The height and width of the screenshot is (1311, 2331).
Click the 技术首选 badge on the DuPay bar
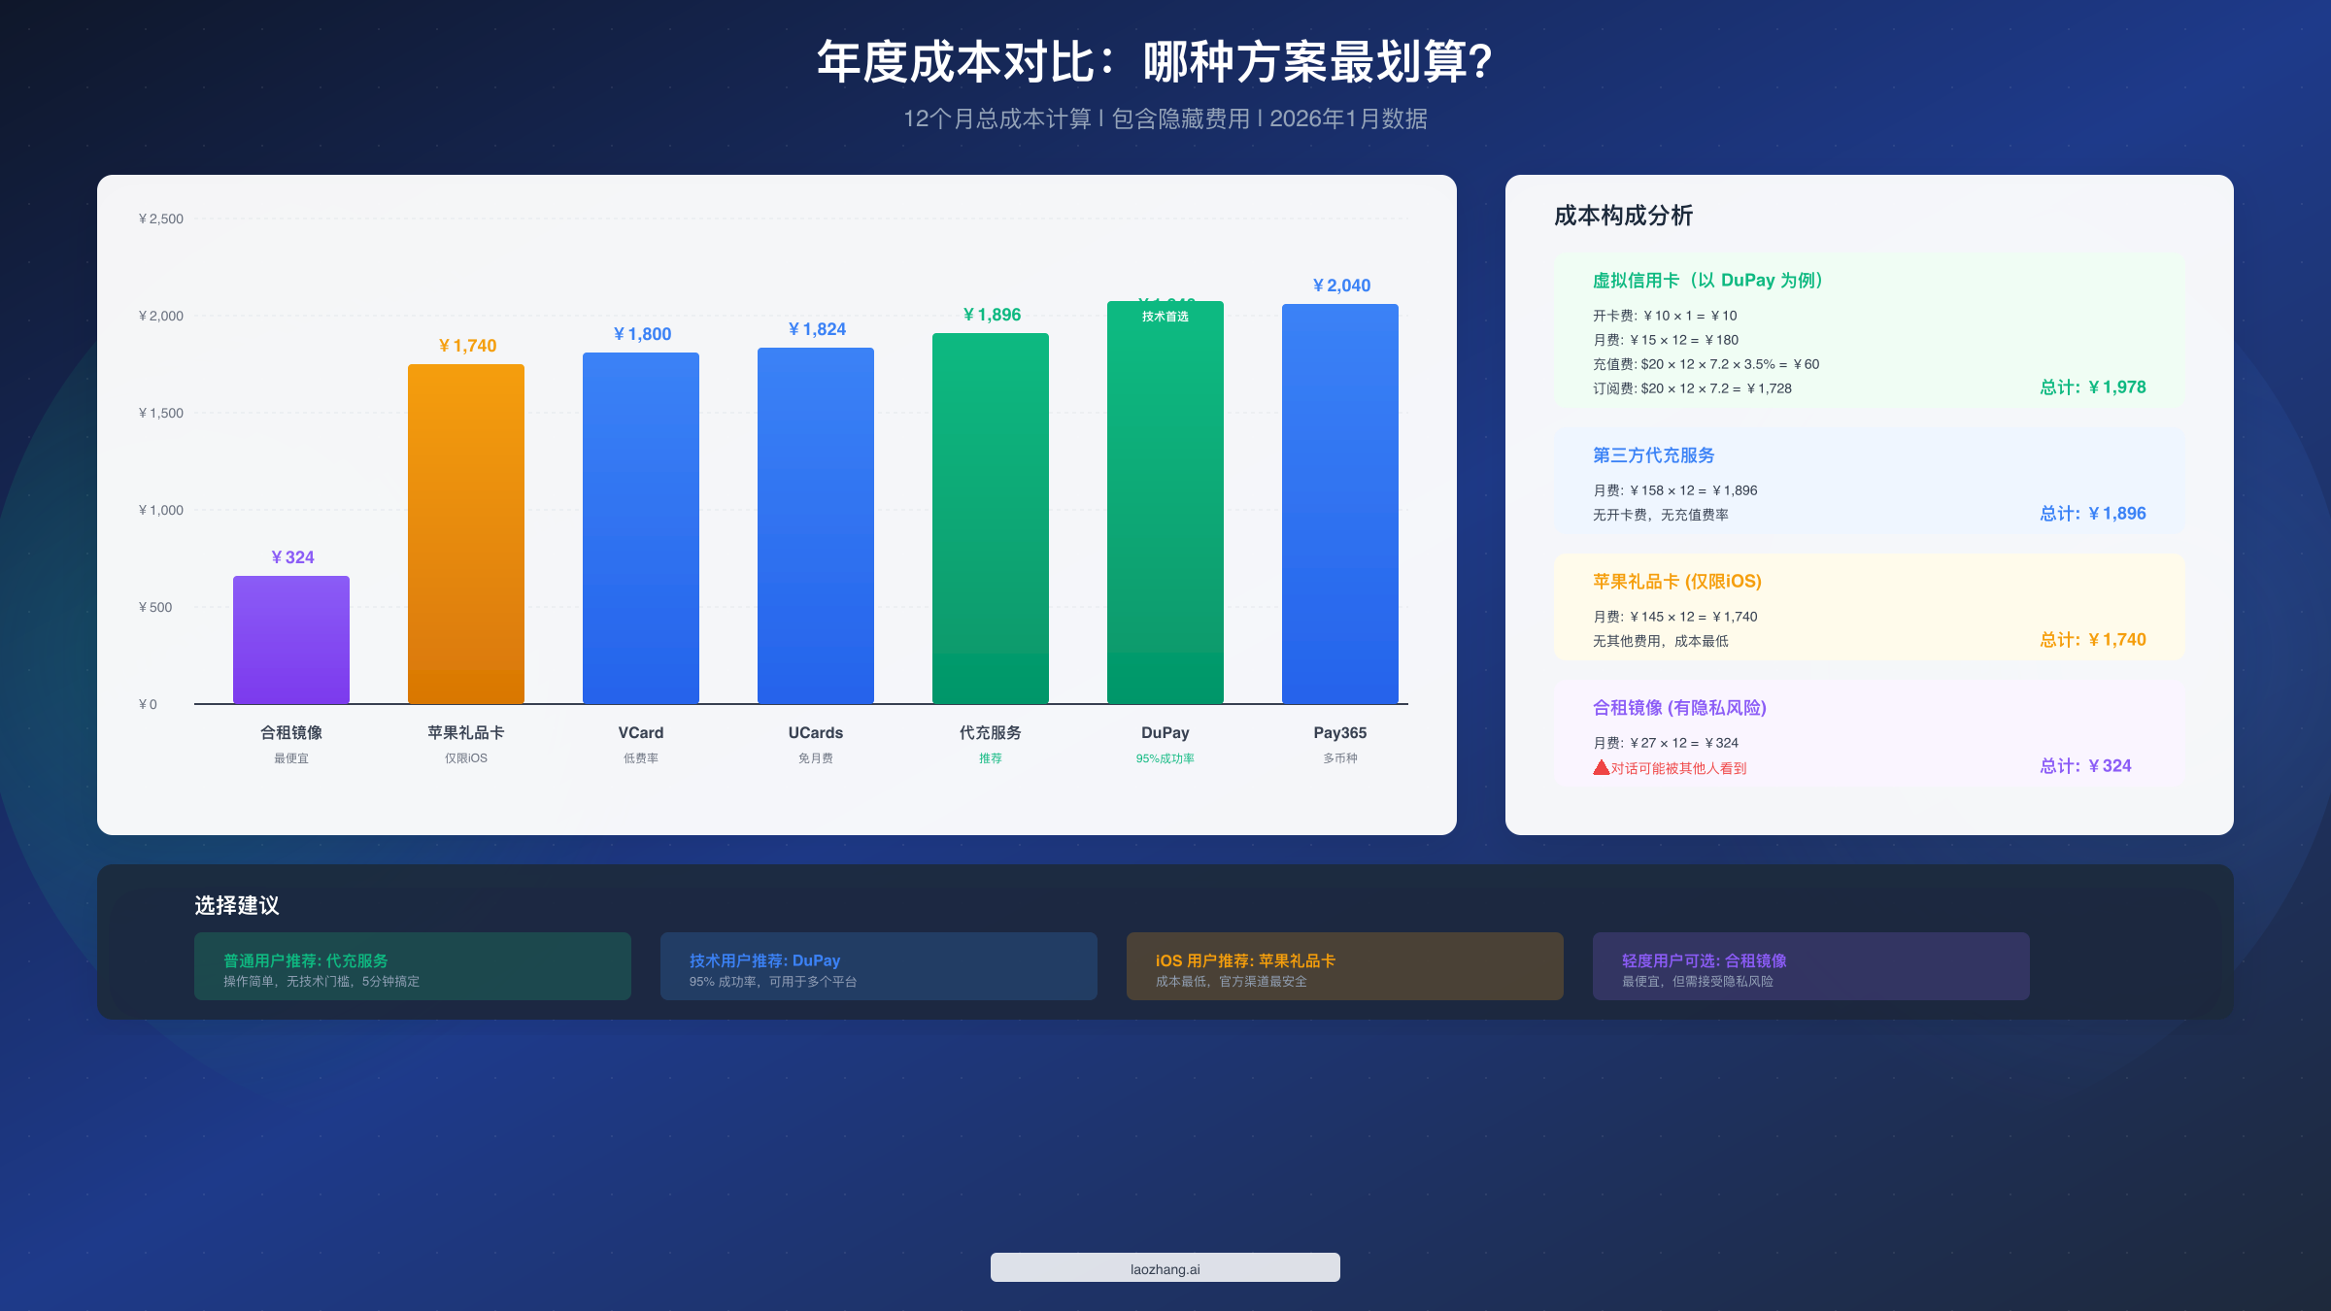[x=1165, y=315]
